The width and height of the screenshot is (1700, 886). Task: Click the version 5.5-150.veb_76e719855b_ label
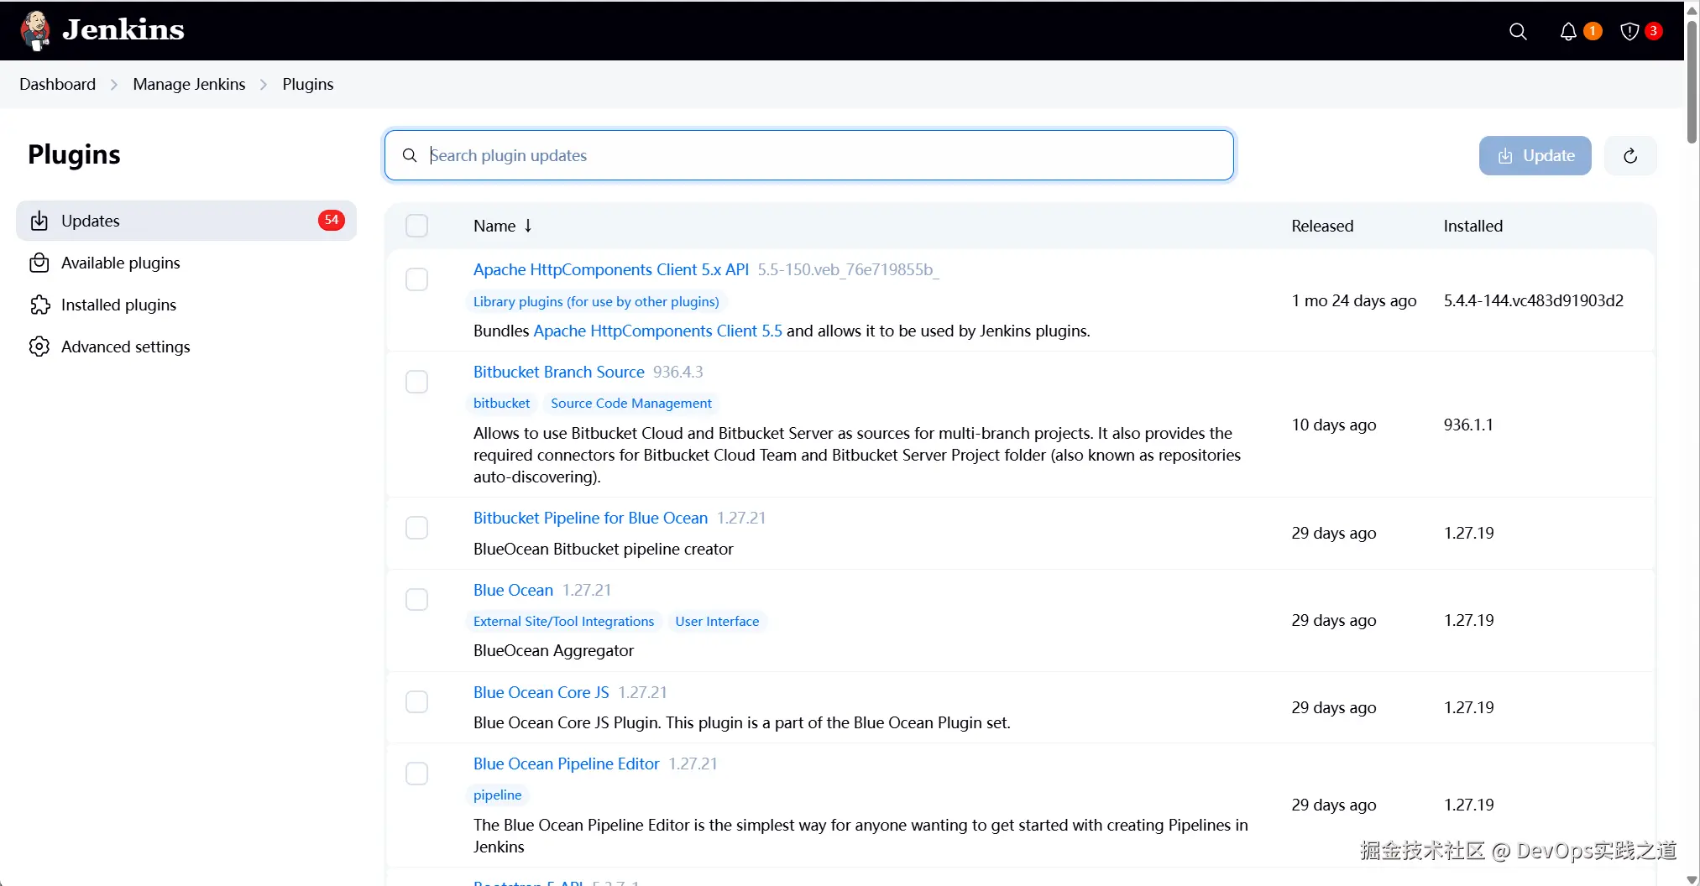pyautogui.click(x=848, y=269)
